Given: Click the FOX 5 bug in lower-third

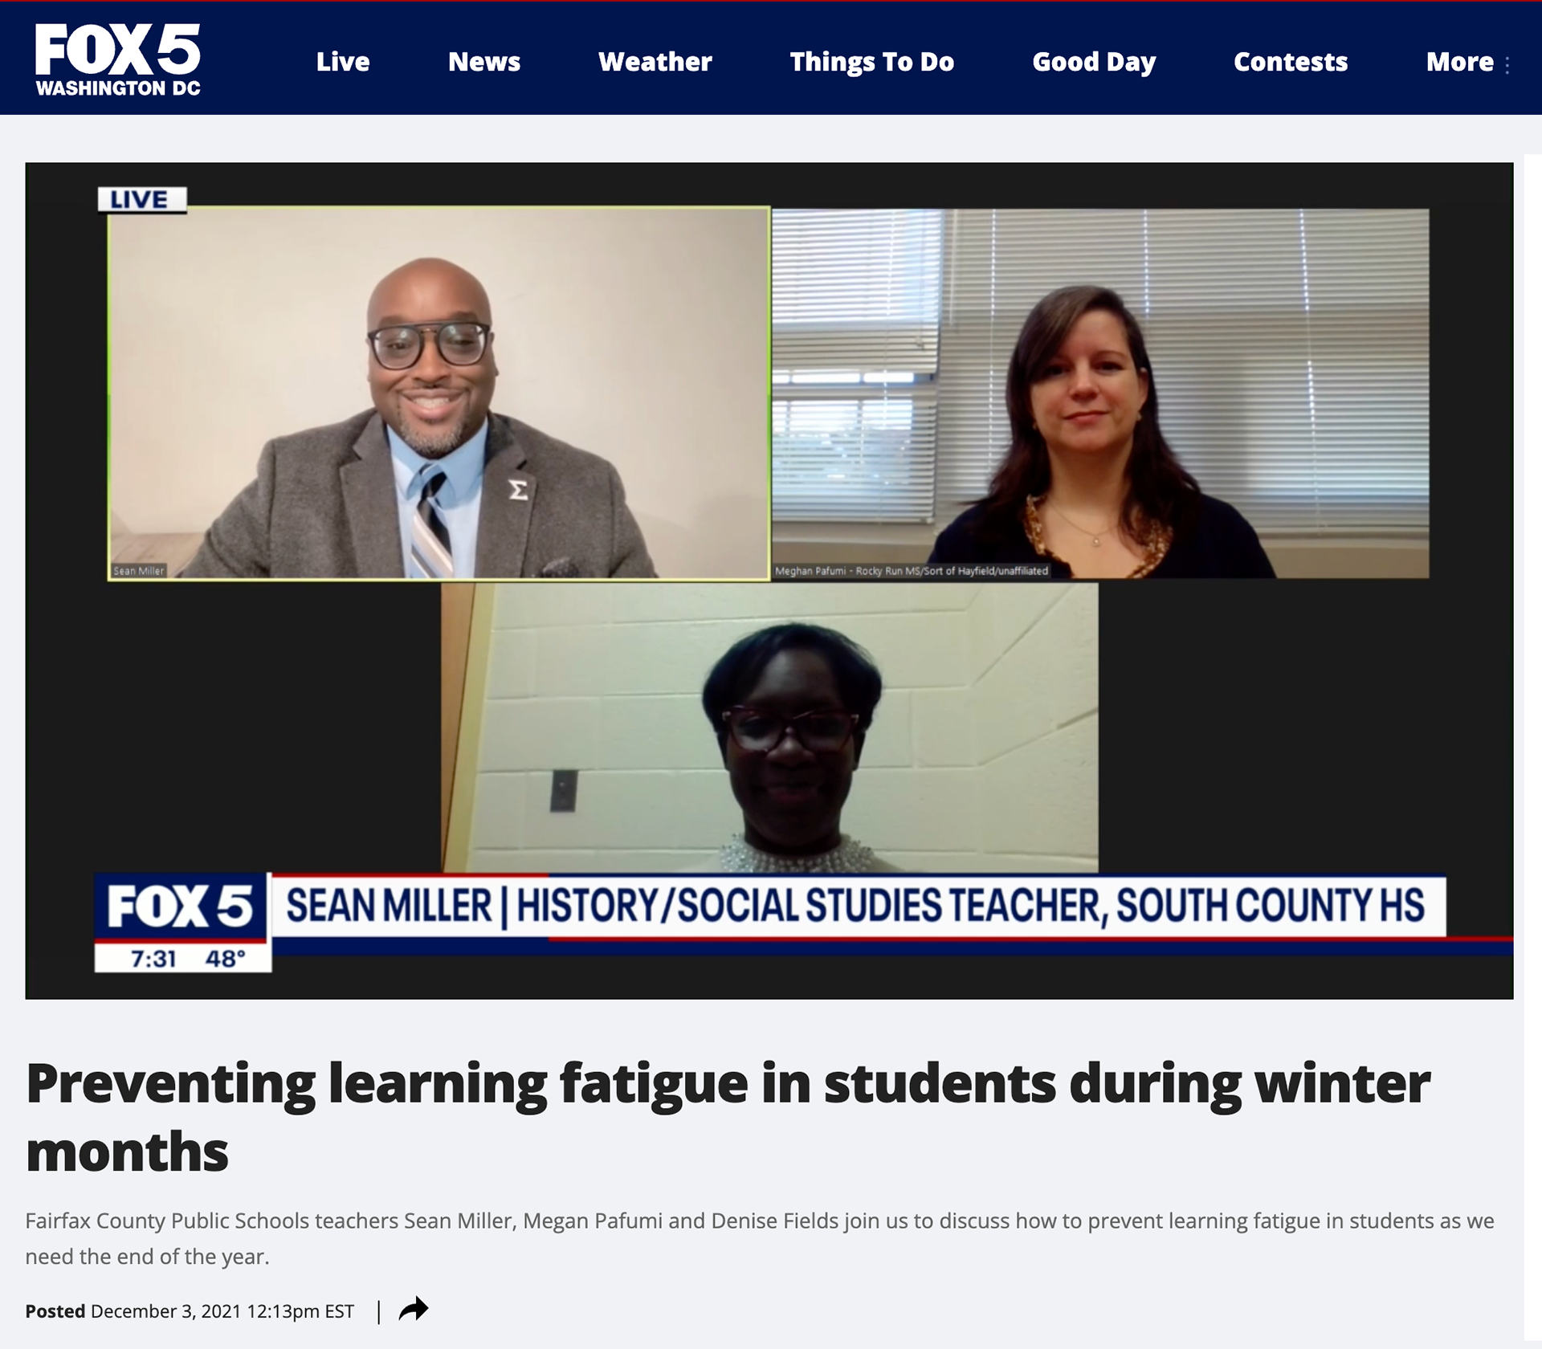Looking at the screenshot, I should (181, 906).
